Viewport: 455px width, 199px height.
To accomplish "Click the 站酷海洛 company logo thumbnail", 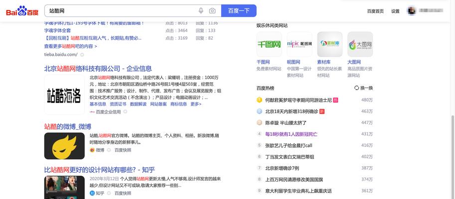I will coord(64,95).
